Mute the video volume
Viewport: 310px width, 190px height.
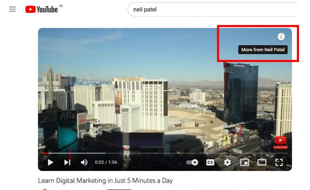[84, 162]
